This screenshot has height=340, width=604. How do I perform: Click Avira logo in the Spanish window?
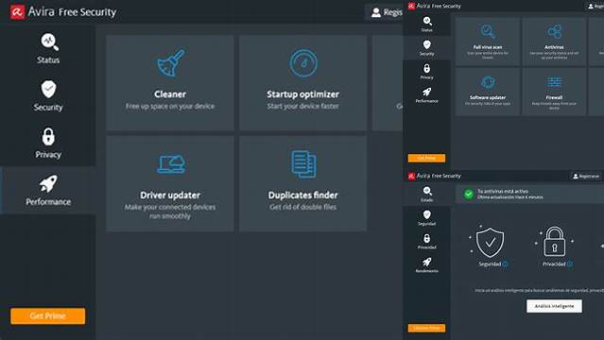[411, 176]
